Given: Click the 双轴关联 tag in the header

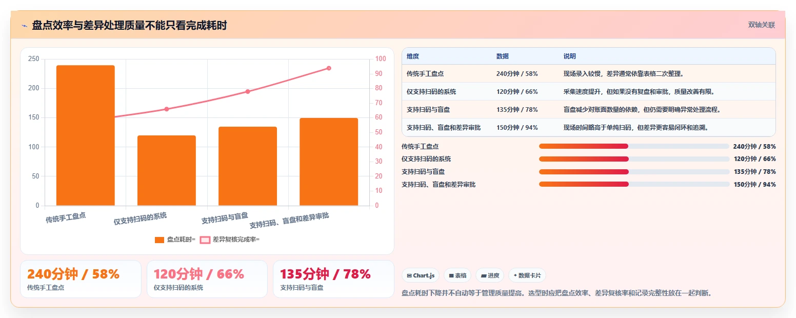Looking at the screenshot, I should click(x=761, y=25).
